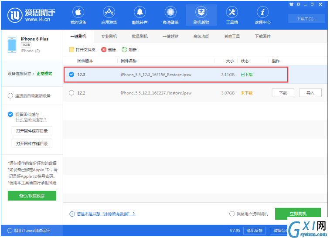The height and width of the screenshot is (238, 330).
Task: Click 3.11GB size value
Action: (x=228, y=75)
